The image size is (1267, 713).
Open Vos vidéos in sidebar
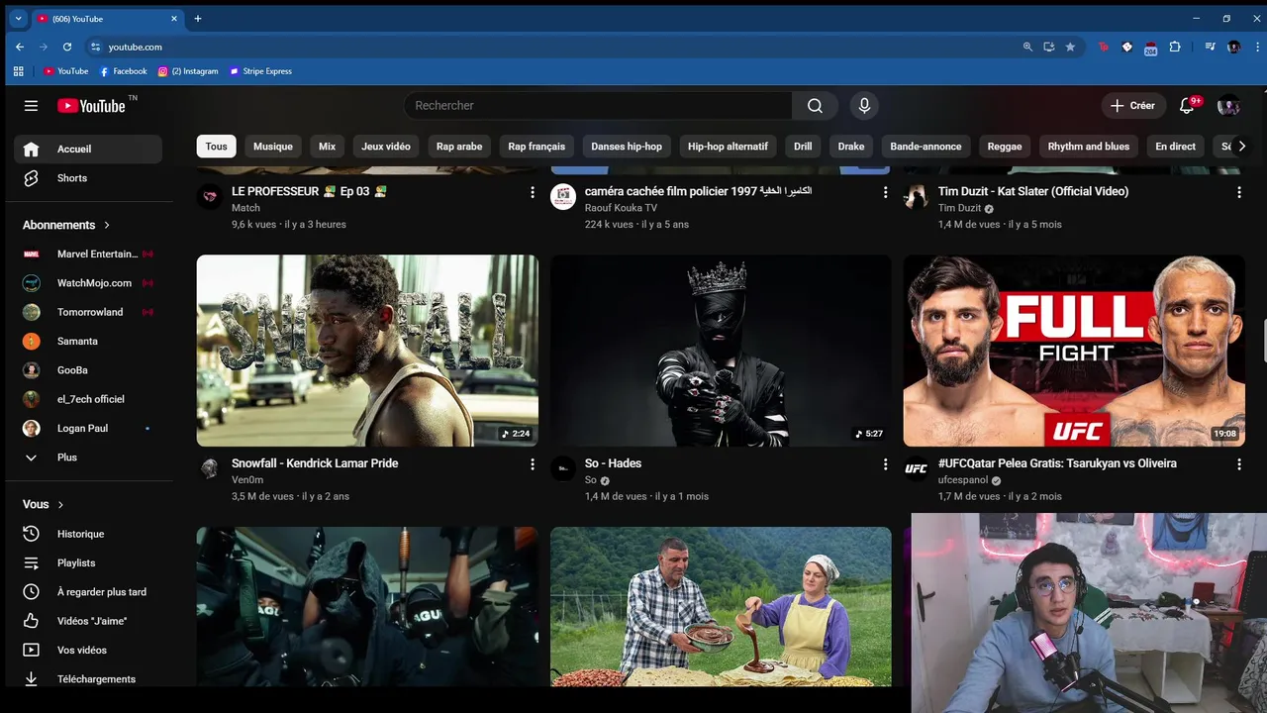click(88, 650)
